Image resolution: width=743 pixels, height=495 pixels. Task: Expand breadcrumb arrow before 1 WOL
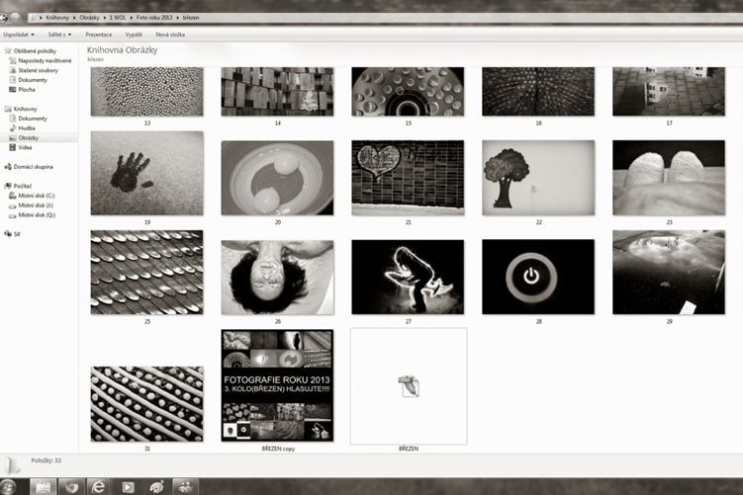[105, 18]
